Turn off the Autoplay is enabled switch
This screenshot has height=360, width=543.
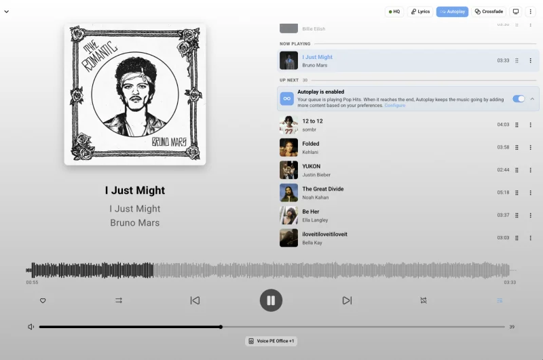(519, 99)
